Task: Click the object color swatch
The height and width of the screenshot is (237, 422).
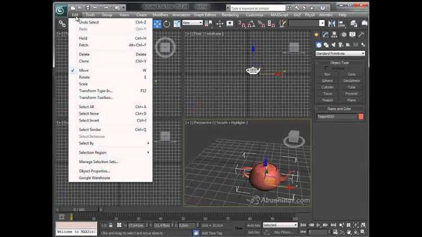Action: 361,117
